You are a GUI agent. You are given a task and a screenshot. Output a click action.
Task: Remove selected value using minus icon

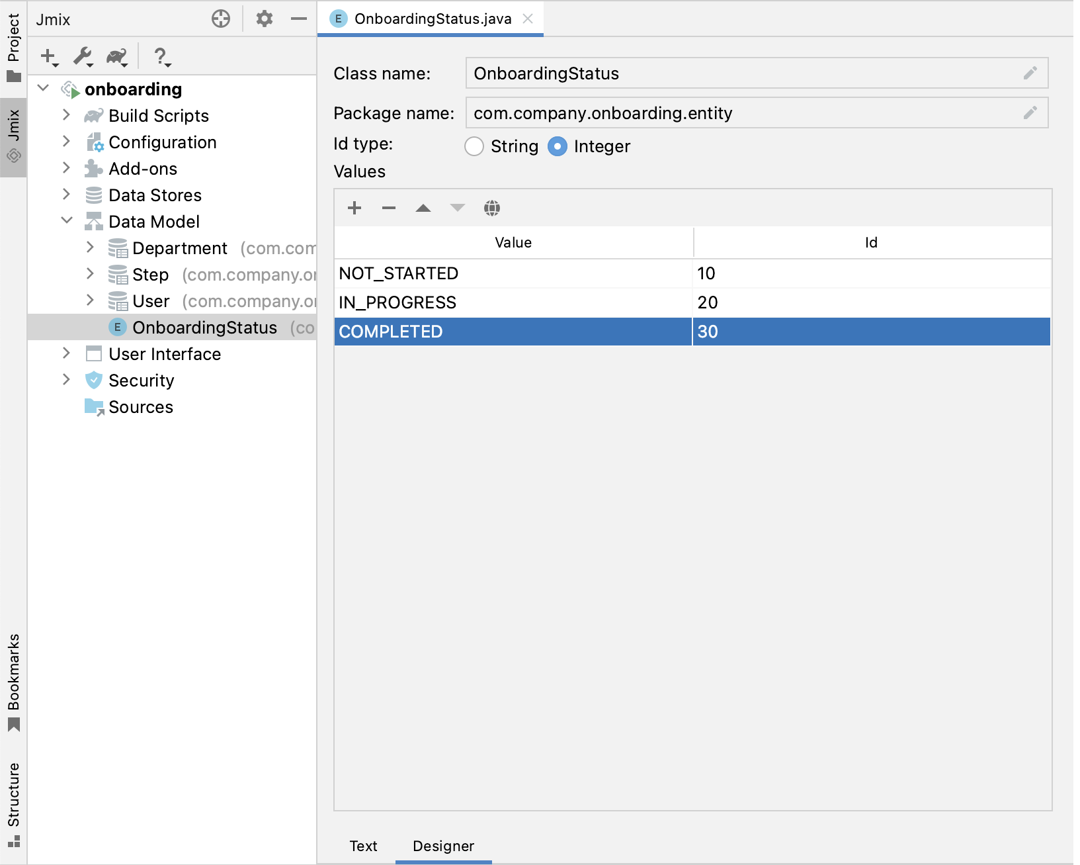(x=389, y=208)
